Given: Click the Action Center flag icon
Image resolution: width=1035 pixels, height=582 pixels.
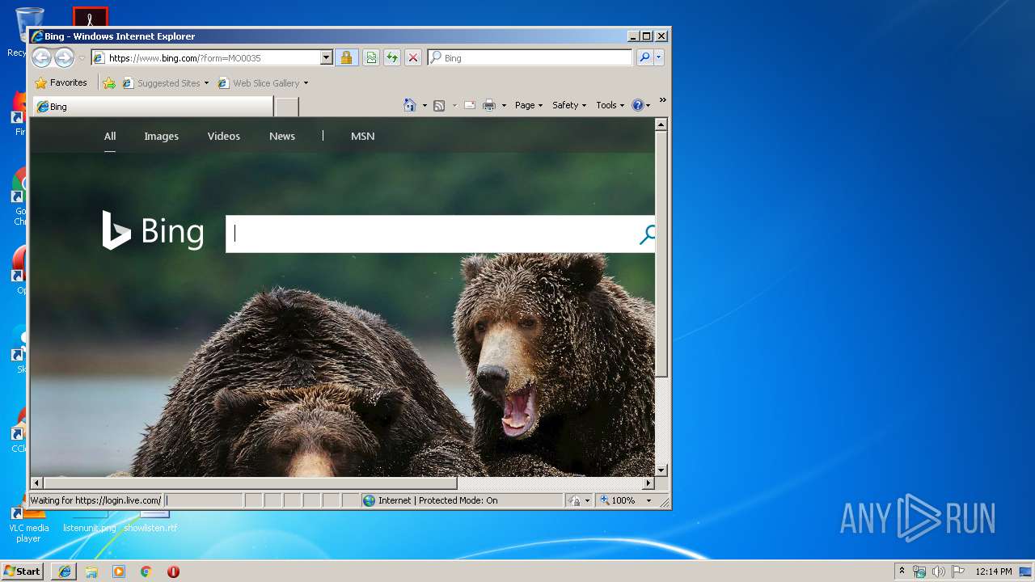Looking at the screenshot, I should coord(958,571).
